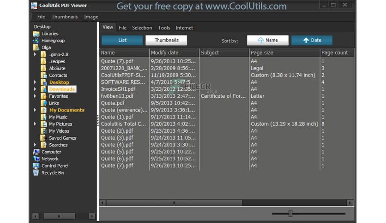Expand the Favorites folder node
The image size is (386, 223).
tap(35, 96)
